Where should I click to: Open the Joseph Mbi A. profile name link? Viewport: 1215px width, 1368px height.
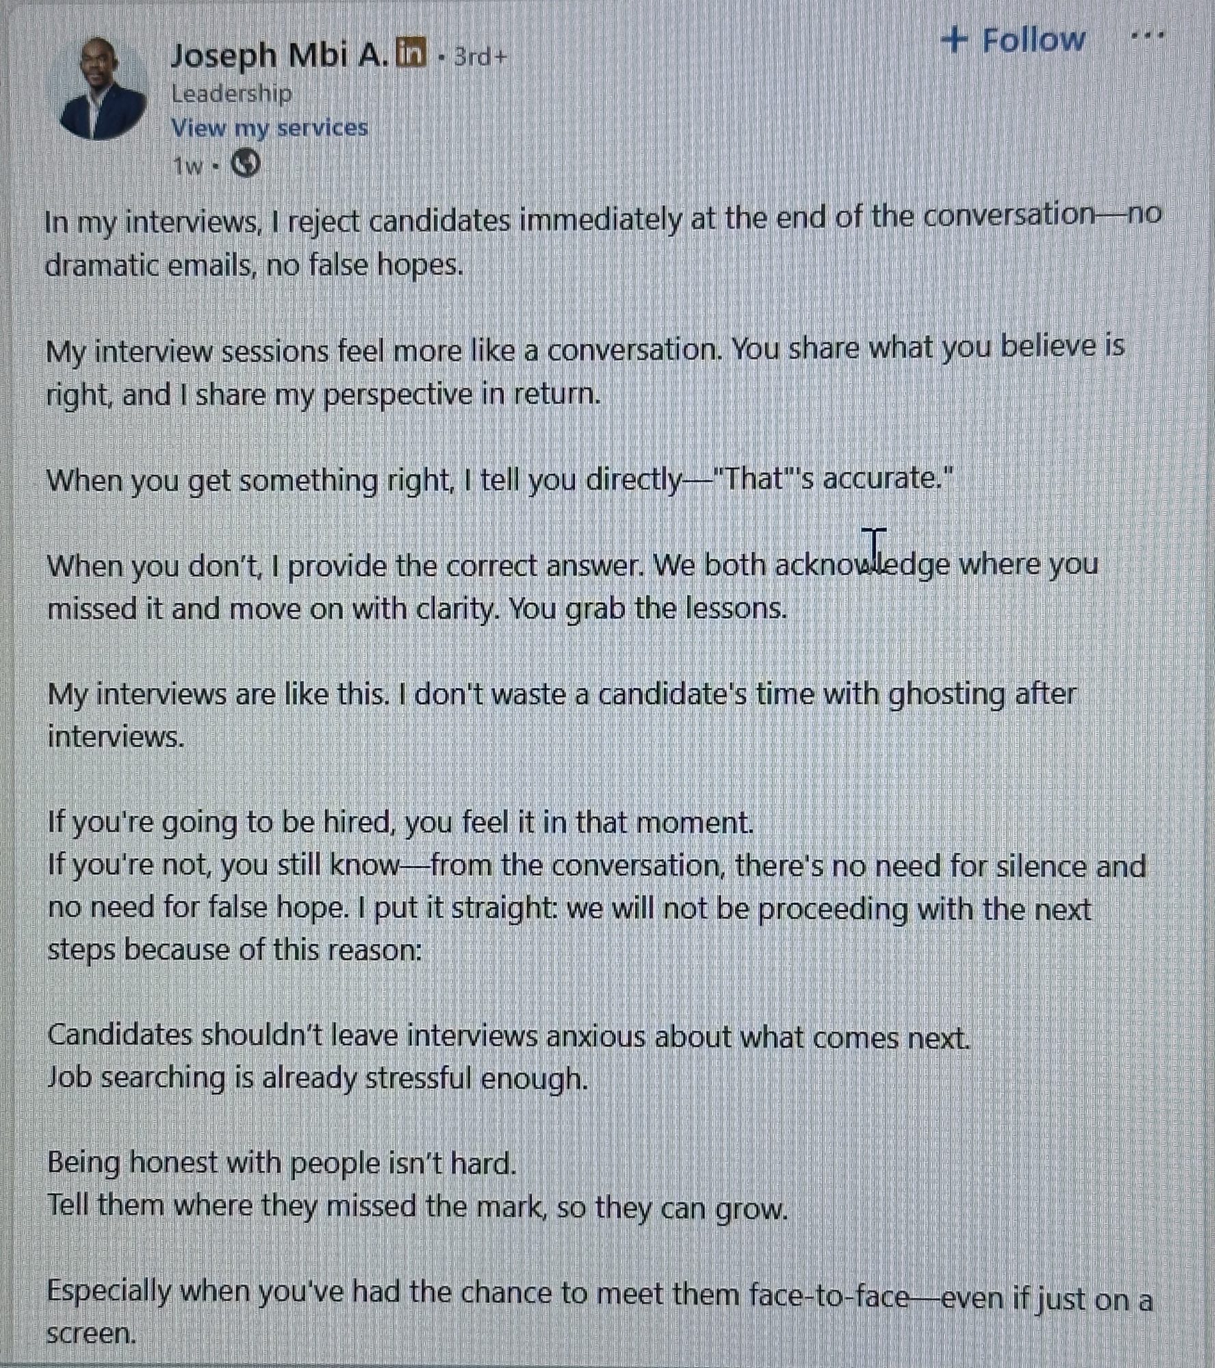(278, 55)
